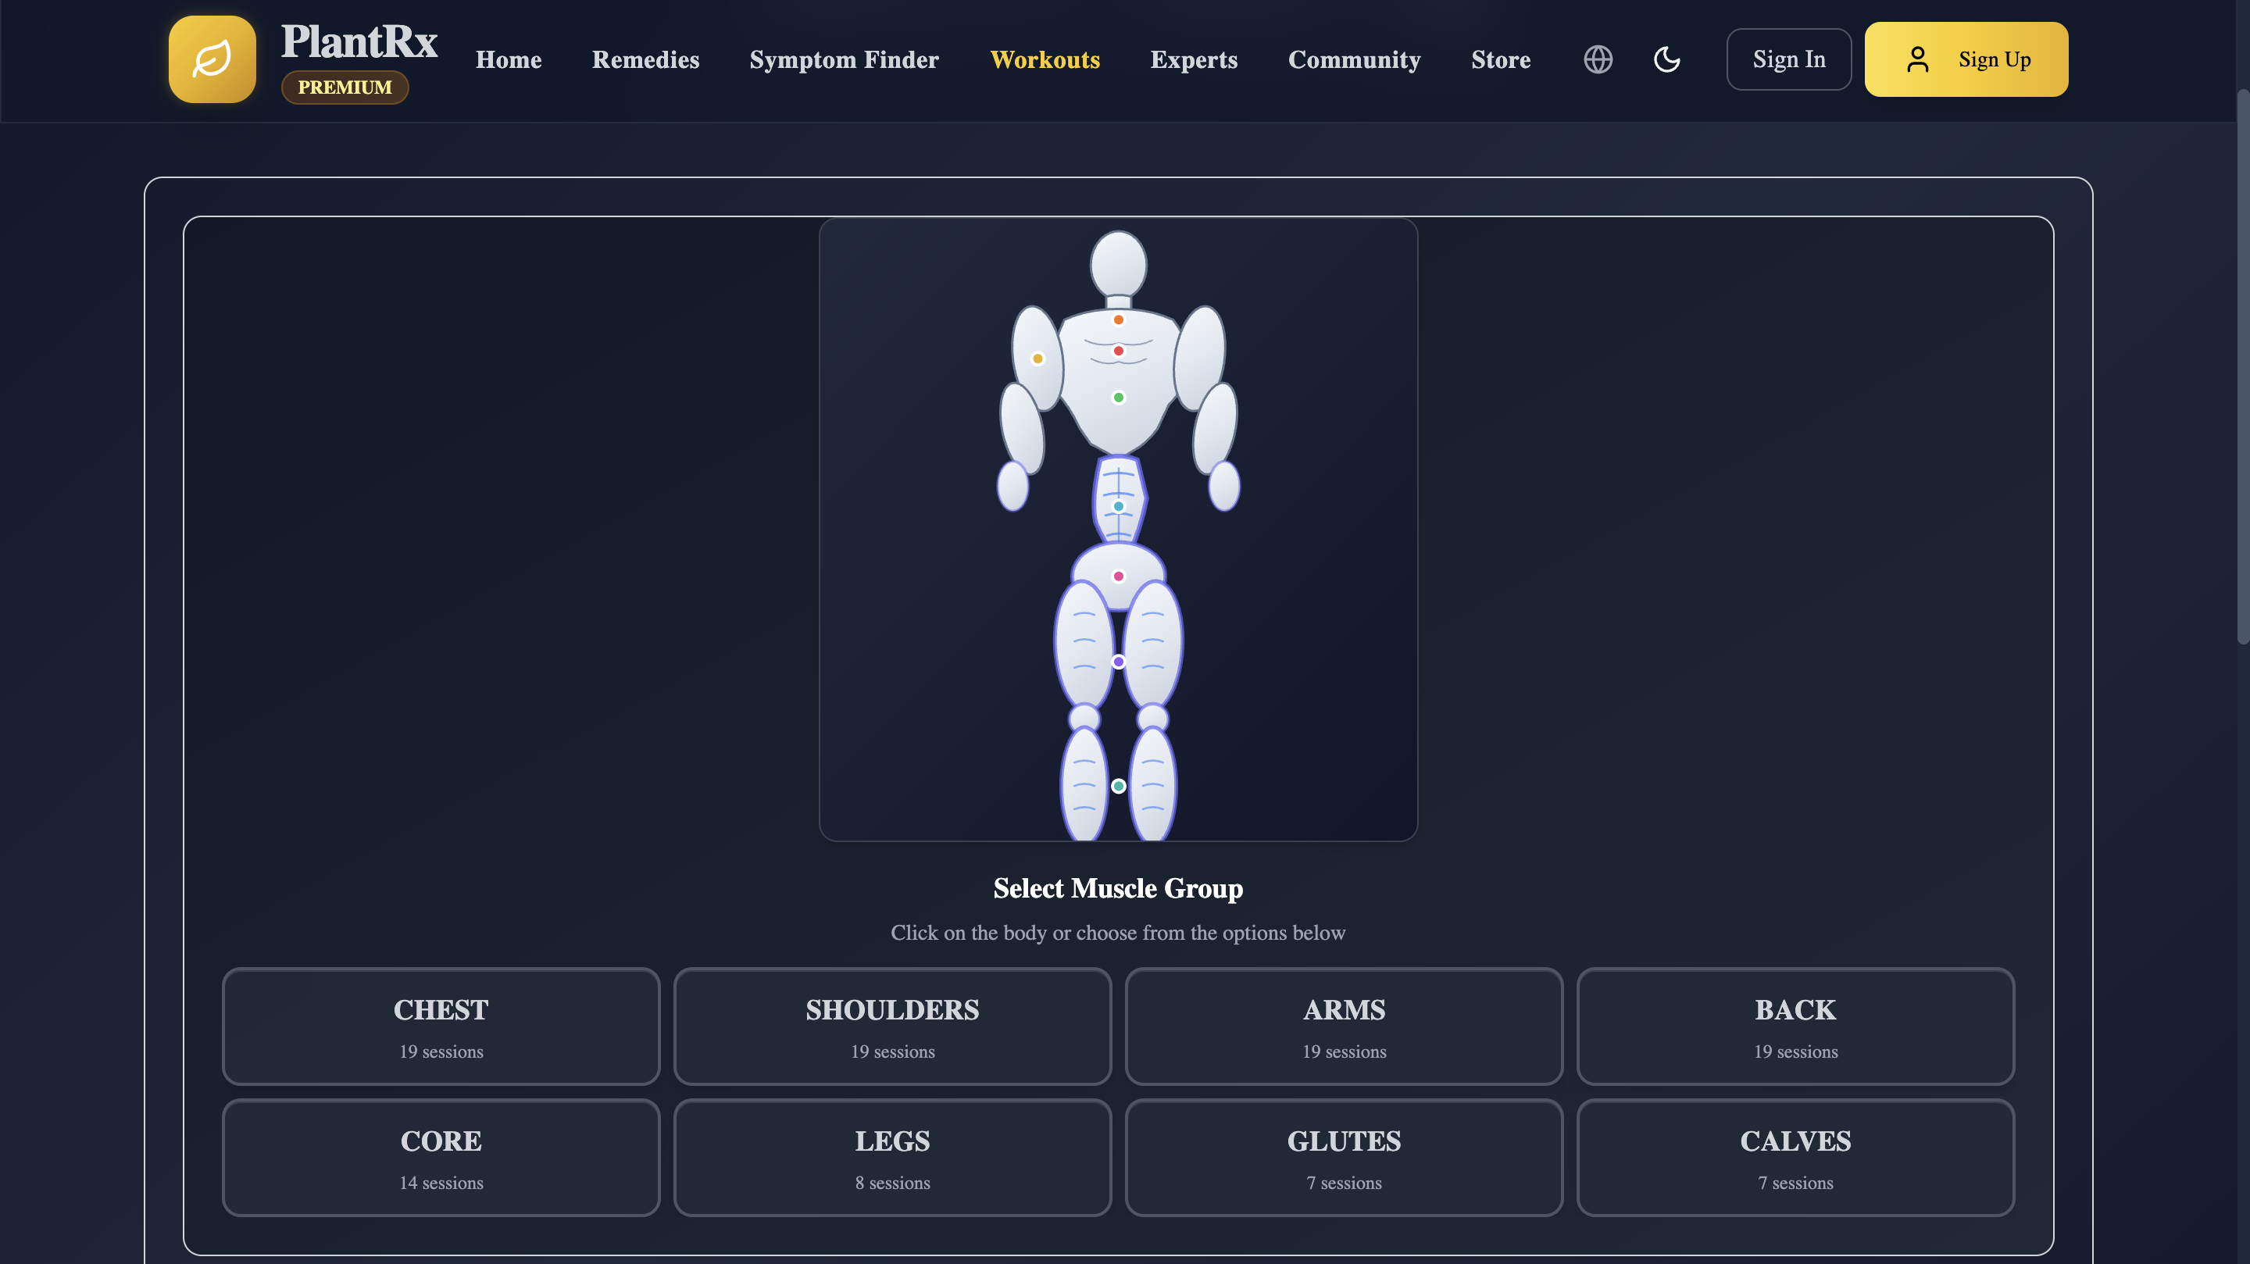Toggle dark mode moon icon
Image resolution: width=2250 pixels, height=1264 pixels.
[1666, 59]
